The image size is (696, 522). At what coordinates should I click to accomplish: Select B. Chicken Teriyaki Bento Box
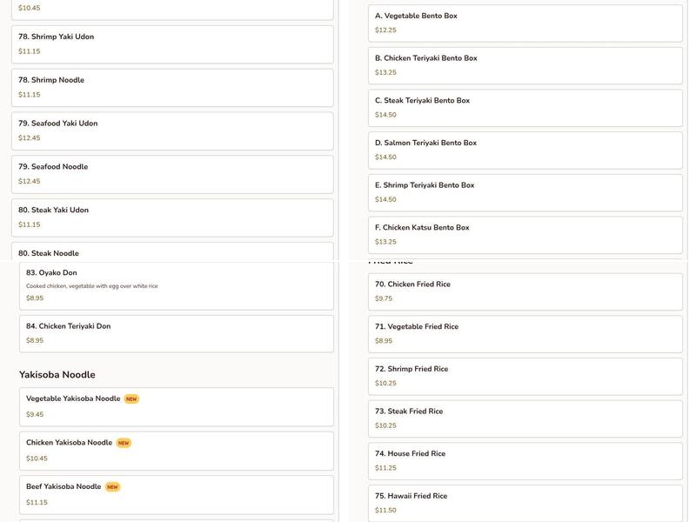coord(525,65)
